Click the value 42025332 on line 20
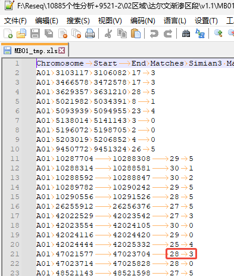This screenshot has width=234, height=276. pyautogui.click(x=132, y=244)
